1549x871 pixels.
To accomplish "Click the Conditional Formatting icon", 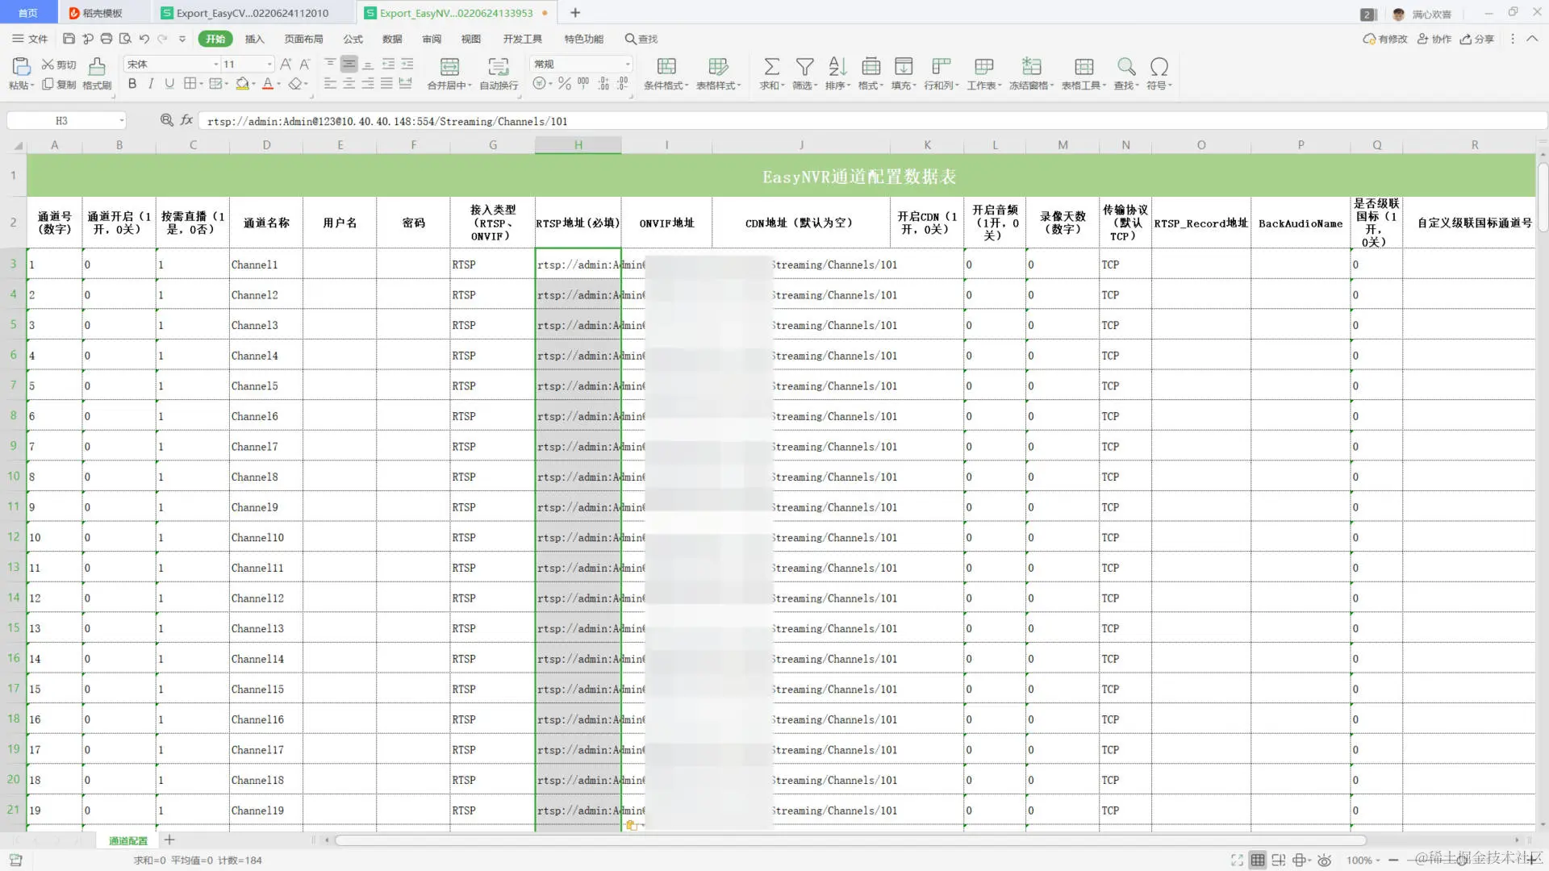I will click(666, 67).
